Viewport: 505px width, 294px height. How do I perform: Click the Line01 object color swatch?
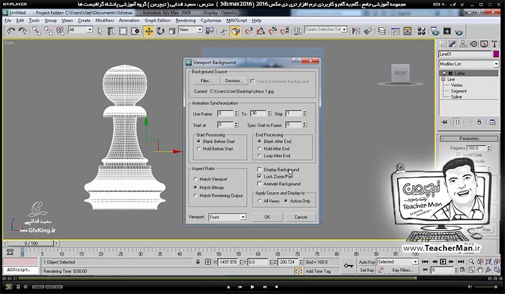click(496, 54)
